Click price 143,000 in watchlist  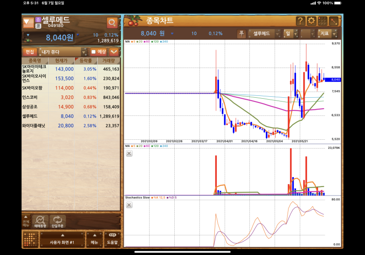pos(64,69)
